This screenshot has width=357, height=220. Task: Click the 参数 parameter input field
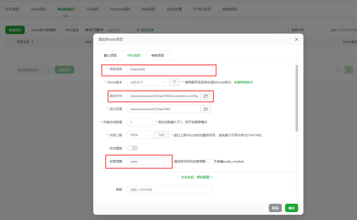pos(169,189)
